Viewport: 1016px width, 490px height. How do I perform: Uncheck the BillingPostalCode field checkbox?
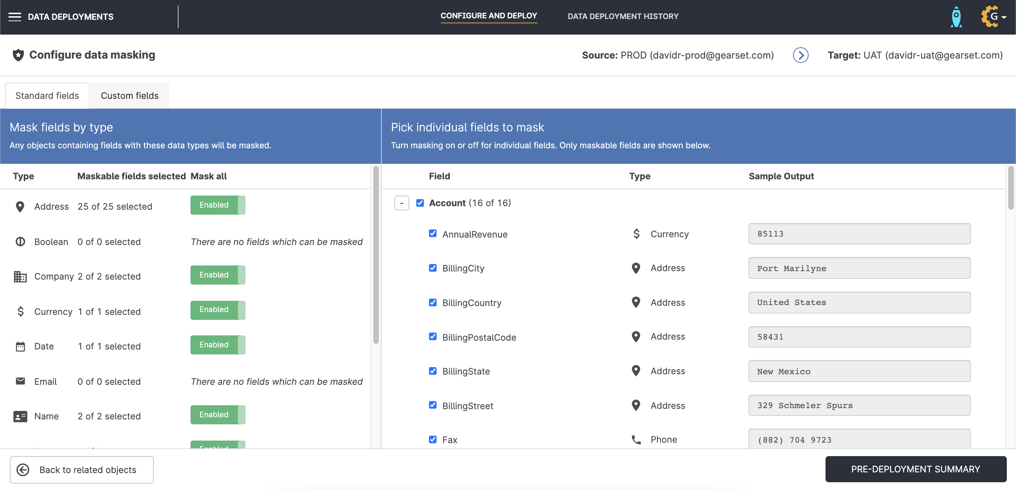point(433,336)
